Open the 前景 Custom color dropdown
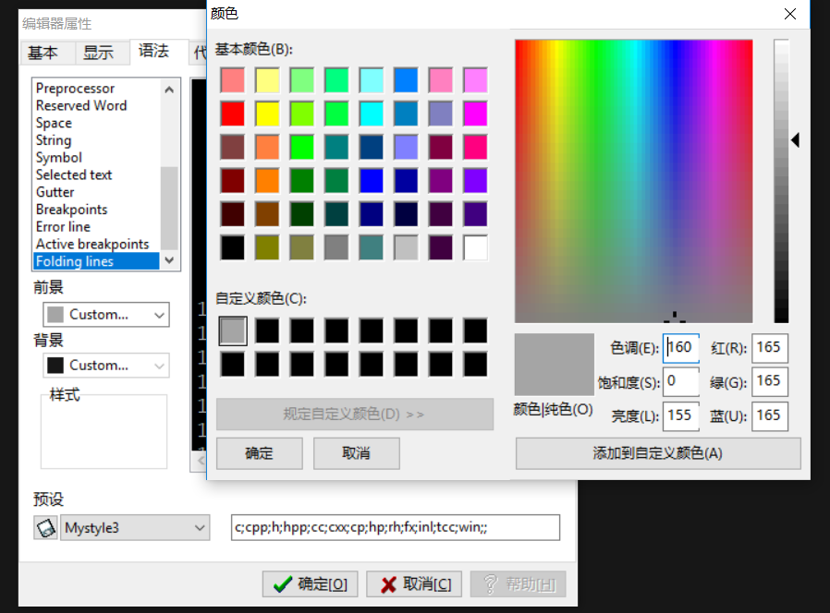Screen dimensions: 830x613 (105, 314)
